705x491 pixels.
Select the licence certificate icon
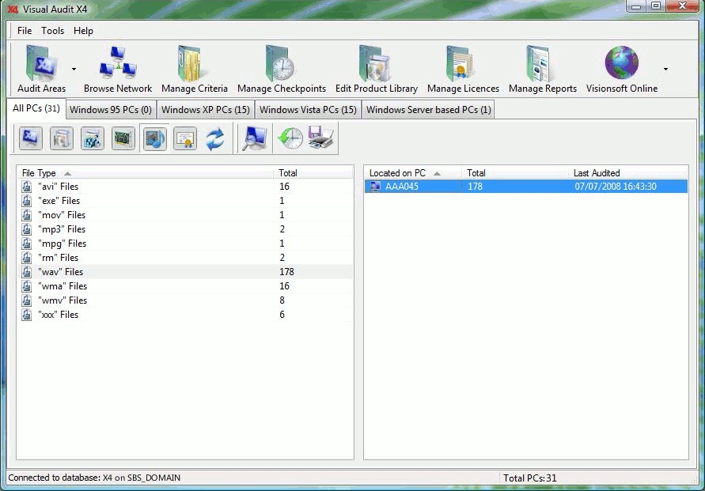[x=185, y=138]
